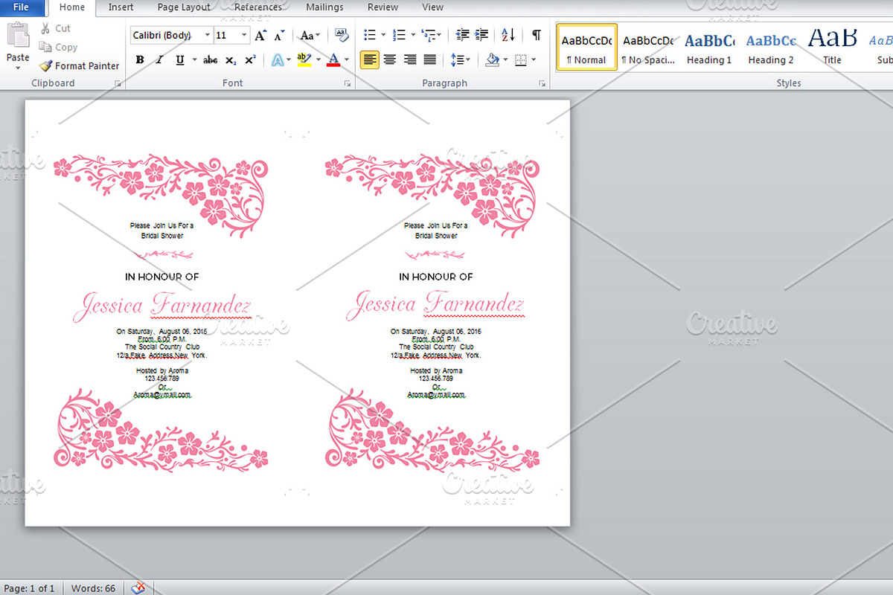
Task: Open the Borders dropdown arrow
Action: (534, 59)
